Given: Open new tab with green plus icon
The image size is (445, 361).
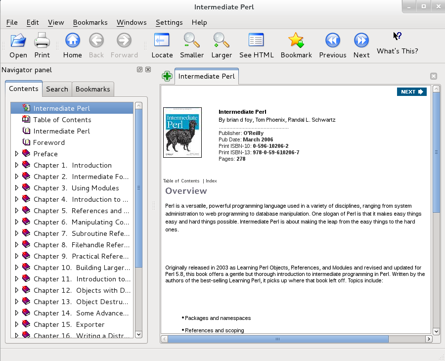Looking at the screenshot, I should click(x=167, y=76).
